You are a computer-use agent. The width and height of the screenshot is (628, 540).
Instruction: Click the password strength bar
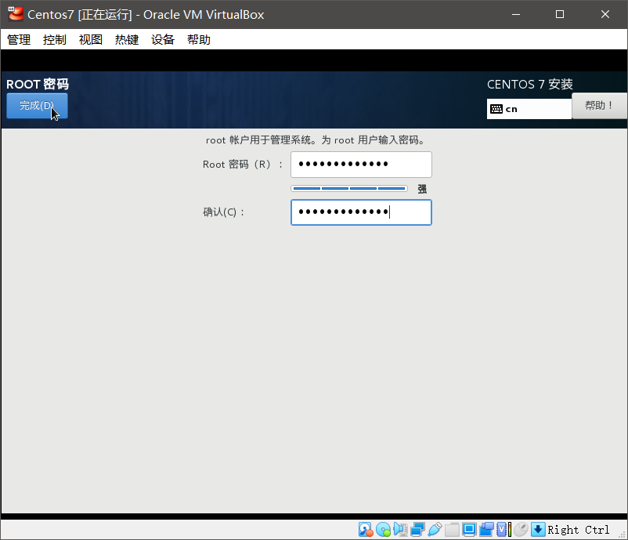click(x=349, y=188)
